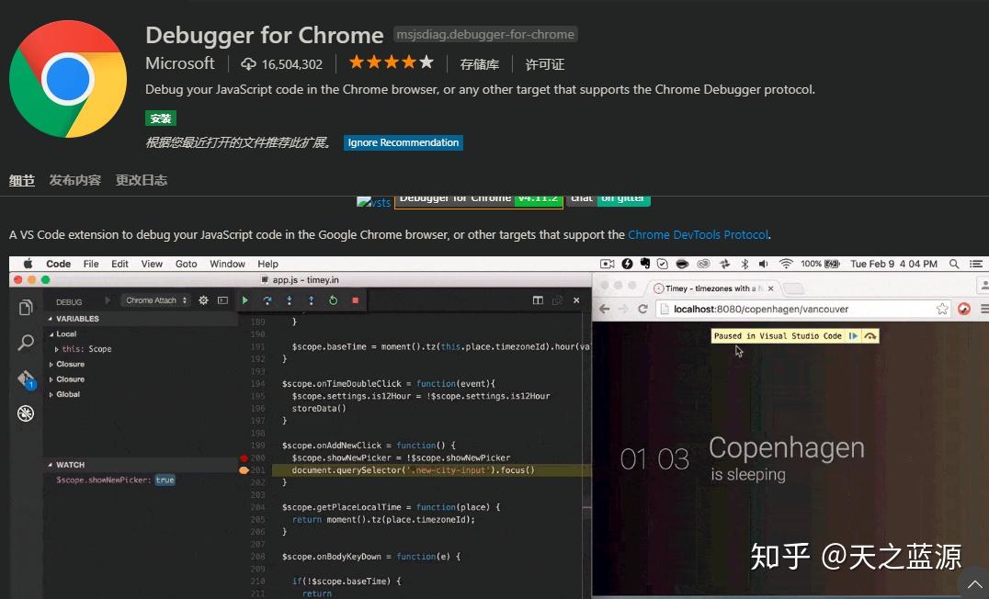Image resolution: width=989 pixels, height=599 pixels.
Task: Click the Step Into debug button
Action: pos(289,300)
